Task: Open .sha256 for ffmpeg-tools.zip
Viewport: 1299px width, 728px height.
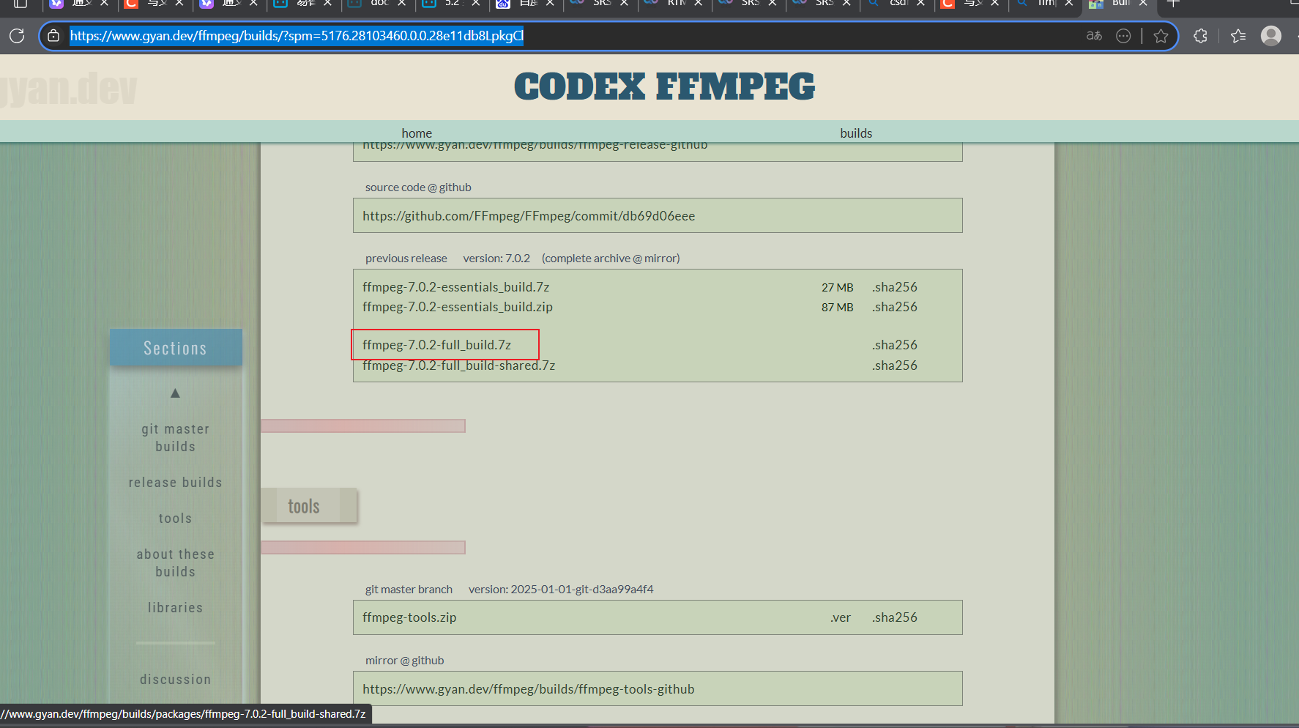Action: (x=894, y=617)
